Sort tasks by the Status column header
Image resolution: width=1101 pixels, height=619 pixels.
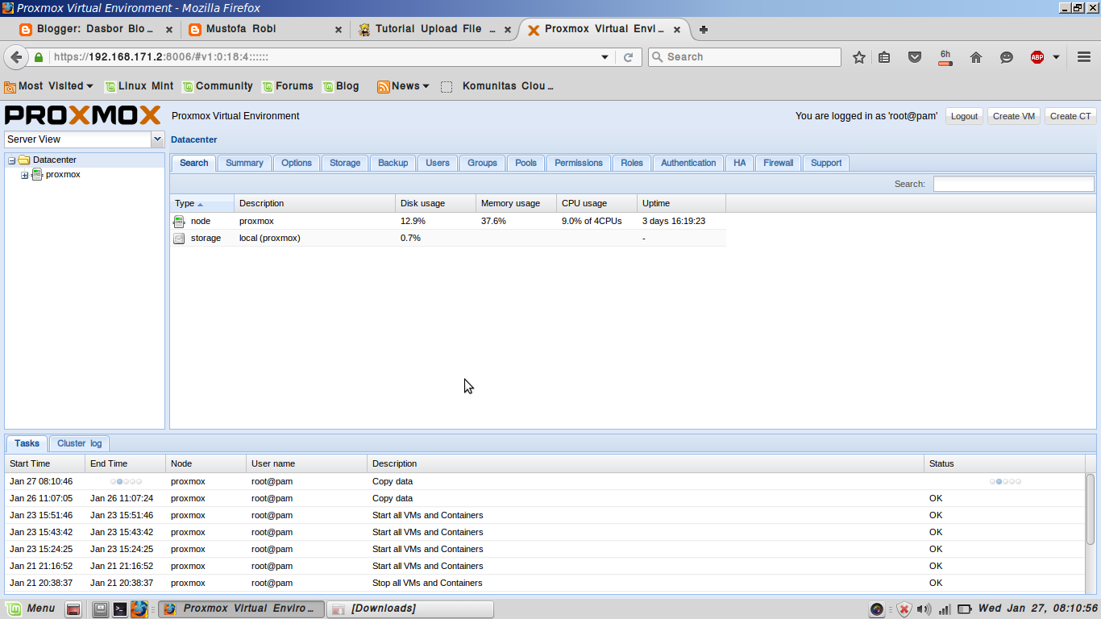pos(1004,463)
